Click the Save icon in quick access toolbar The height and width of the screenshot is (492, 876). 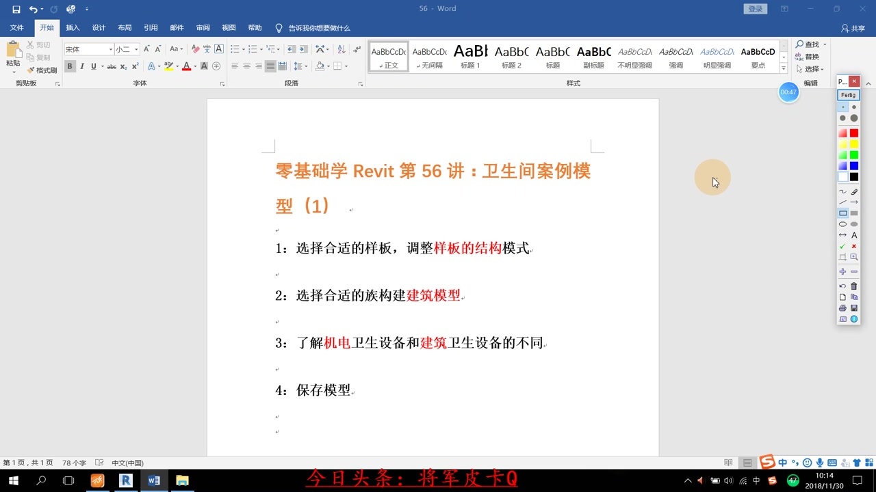pos(16,10)
